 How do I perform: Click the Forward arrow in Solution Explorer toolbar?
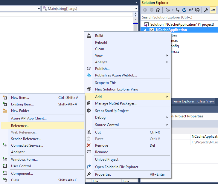pos(152,10)
